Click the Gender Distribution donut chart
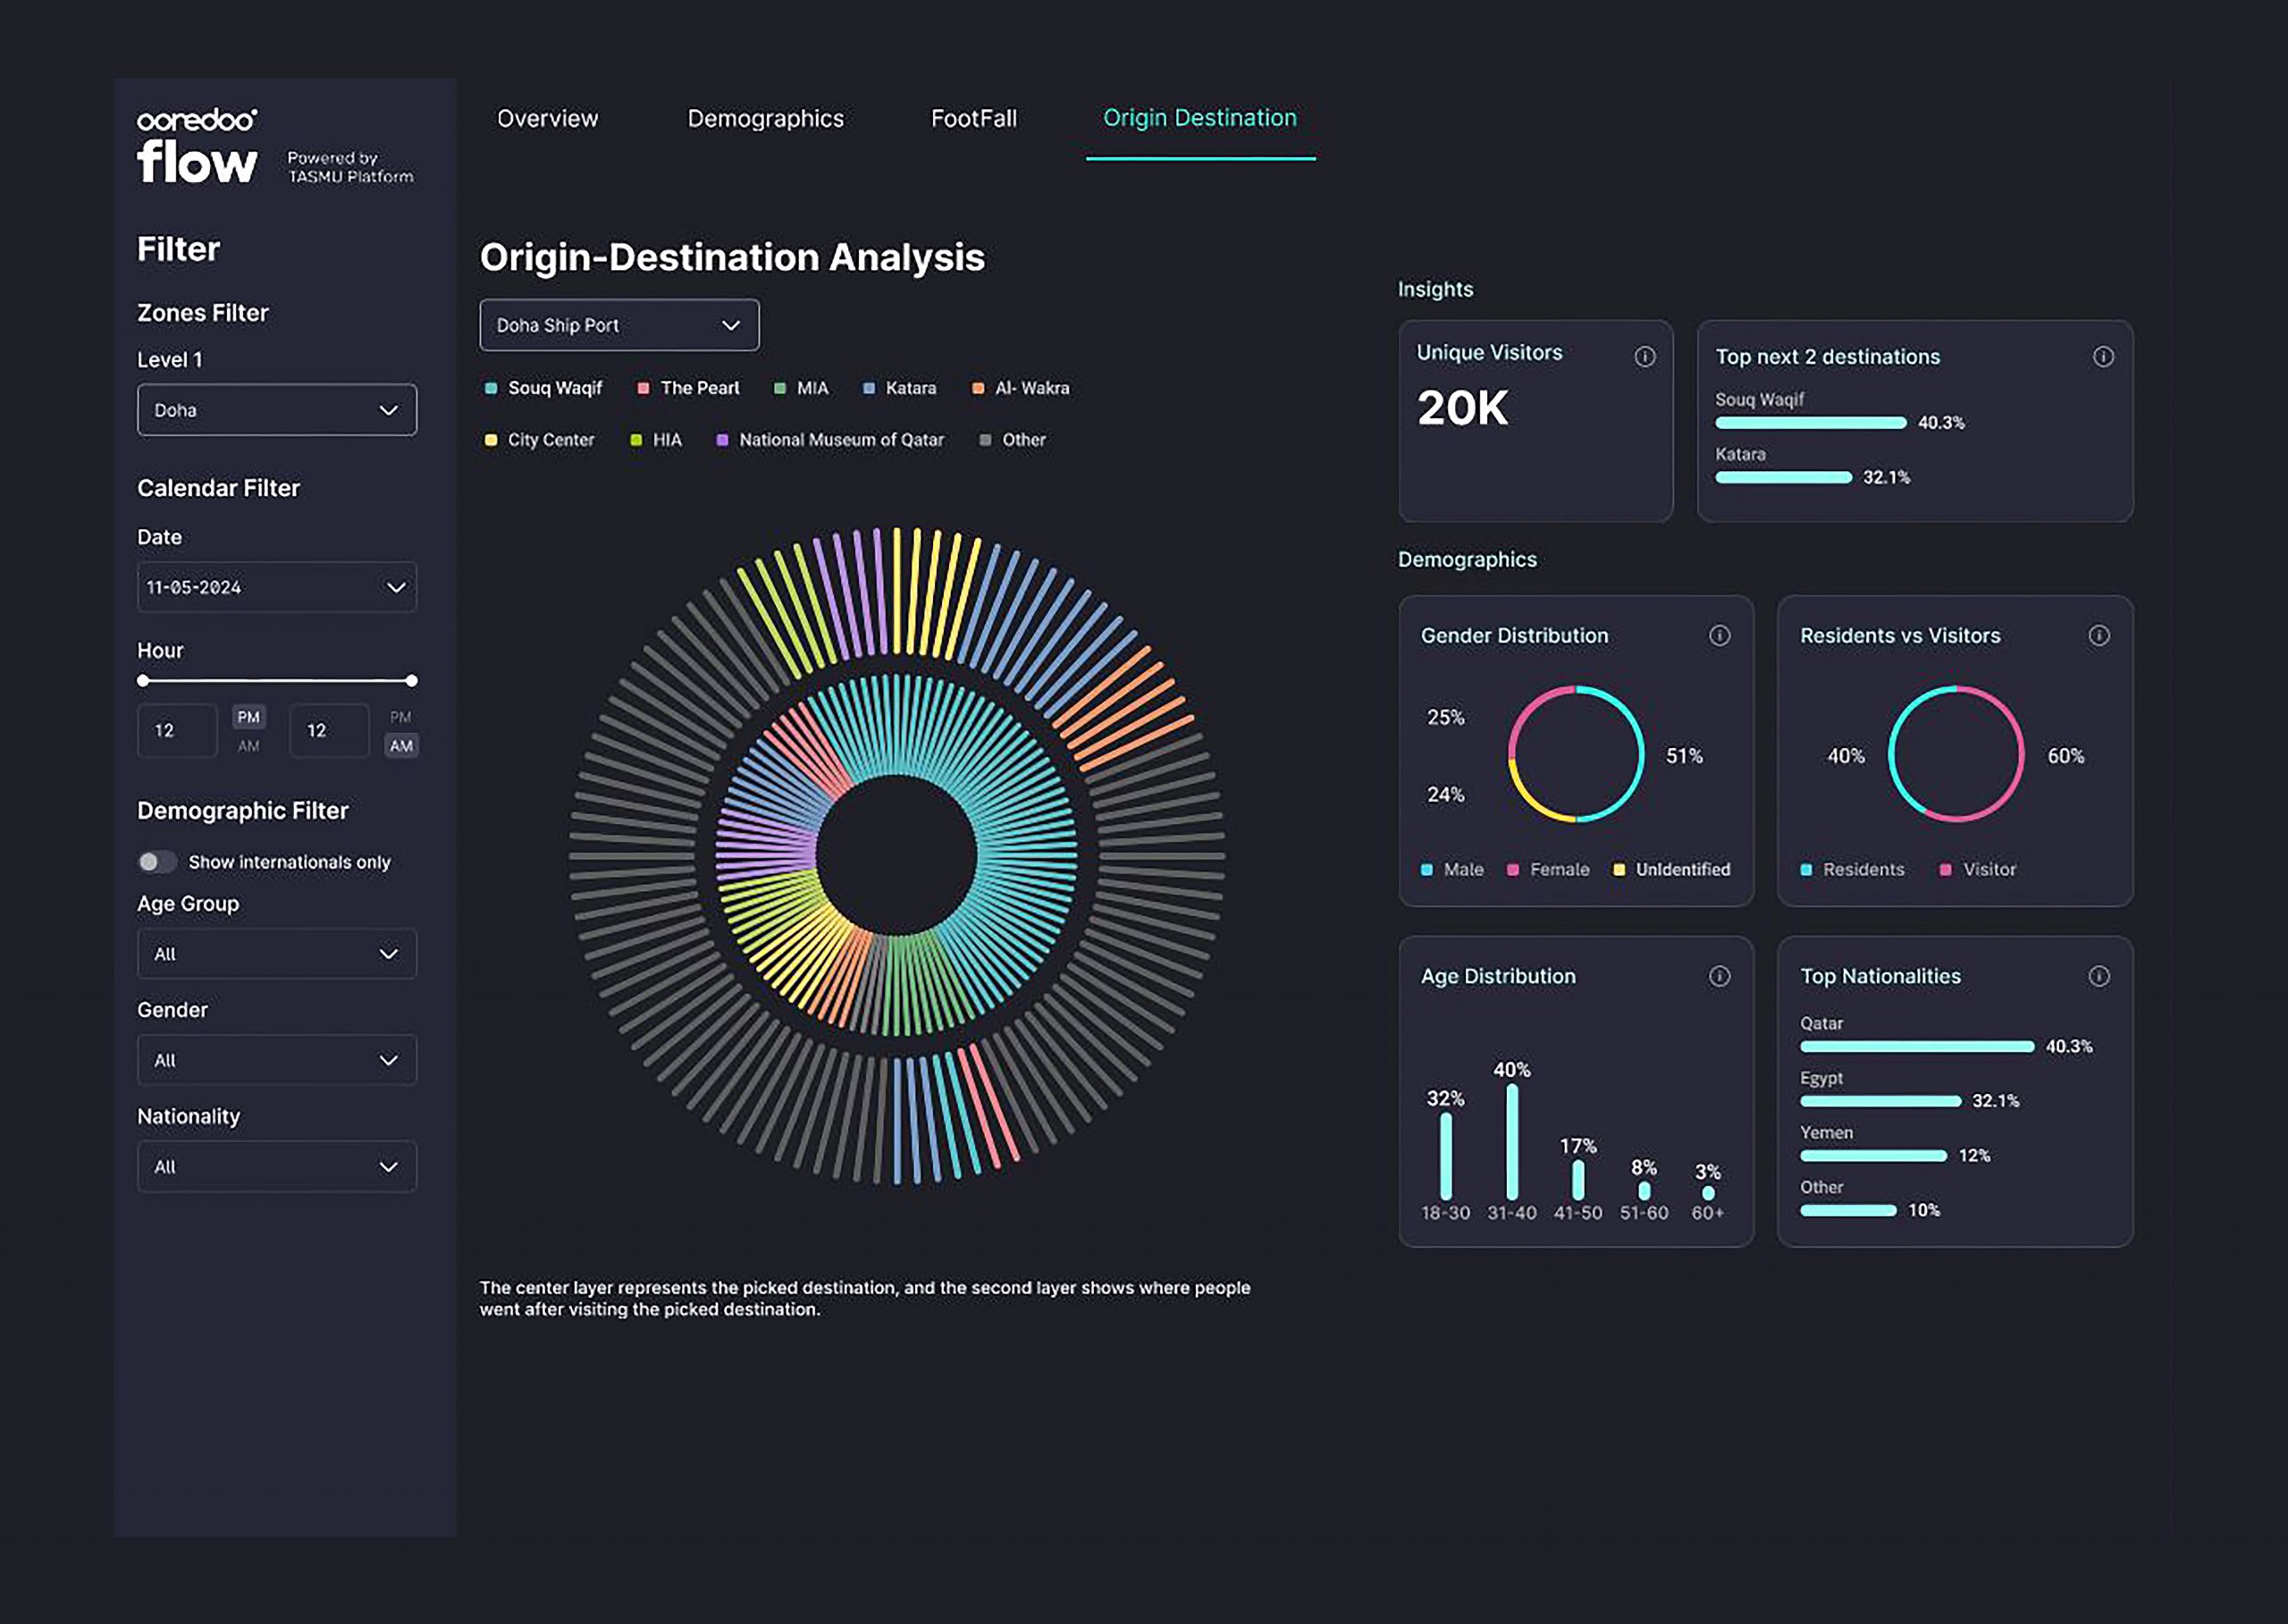 [1576, 754]
